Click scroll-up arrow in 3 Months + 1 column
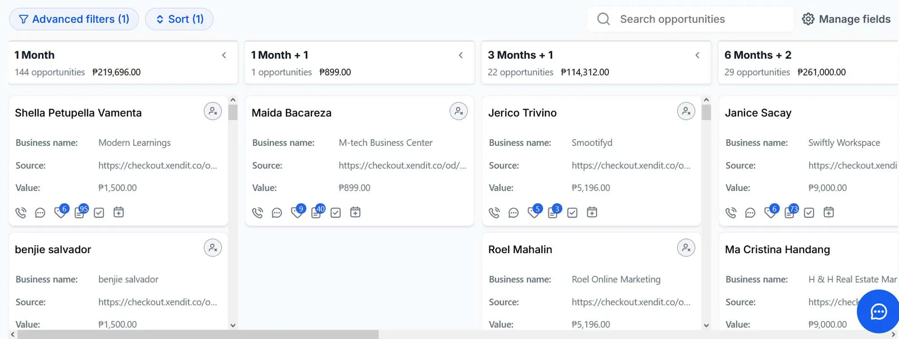Viewport: 899px width, 339px height. coord(706,100)
